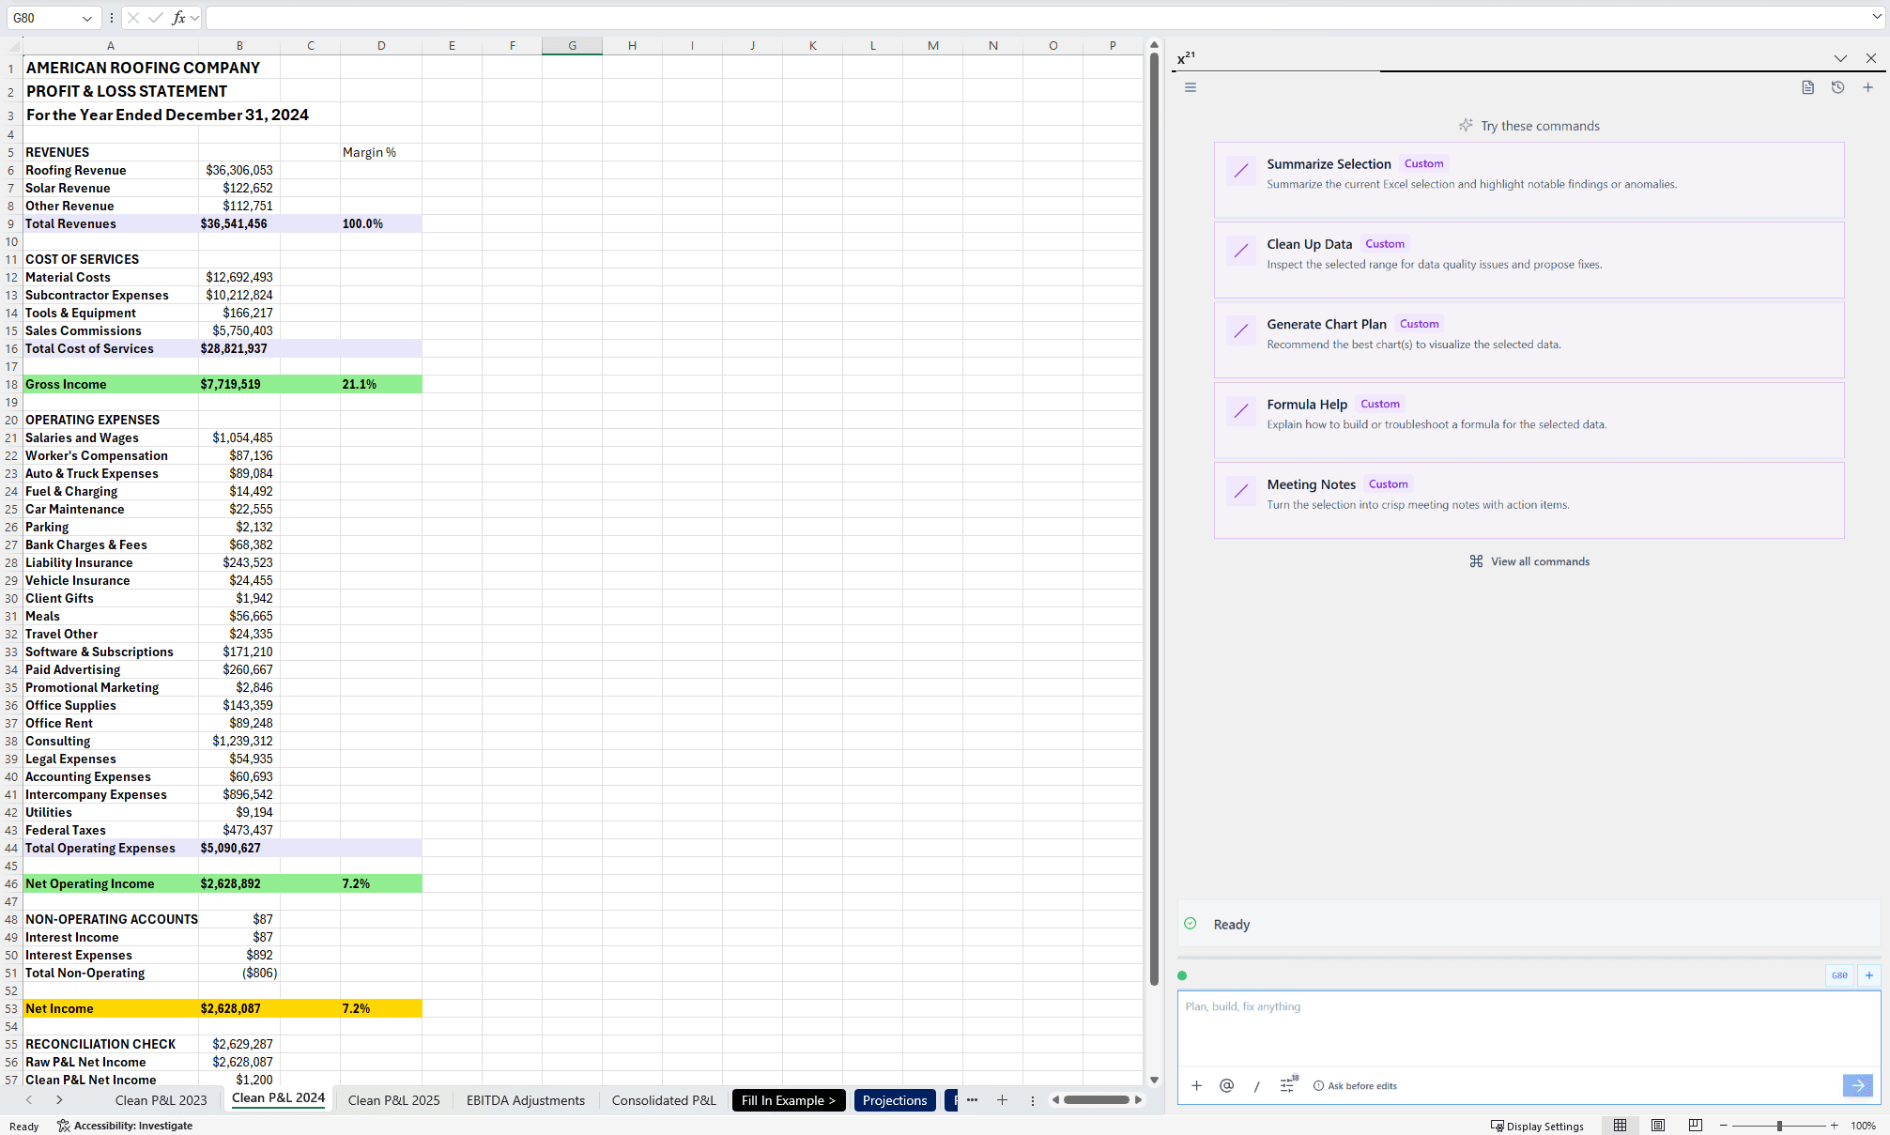Switch to Page Layout view icon
Viewport: 1890px width, 1135px height.
click(x=1658, y=1126)
